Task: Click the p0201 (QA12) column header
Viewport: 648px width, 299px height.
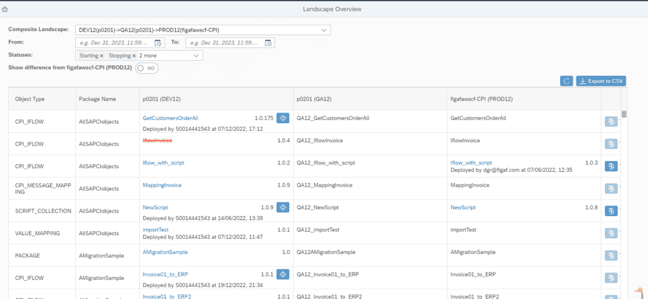Action: point(315,99)
